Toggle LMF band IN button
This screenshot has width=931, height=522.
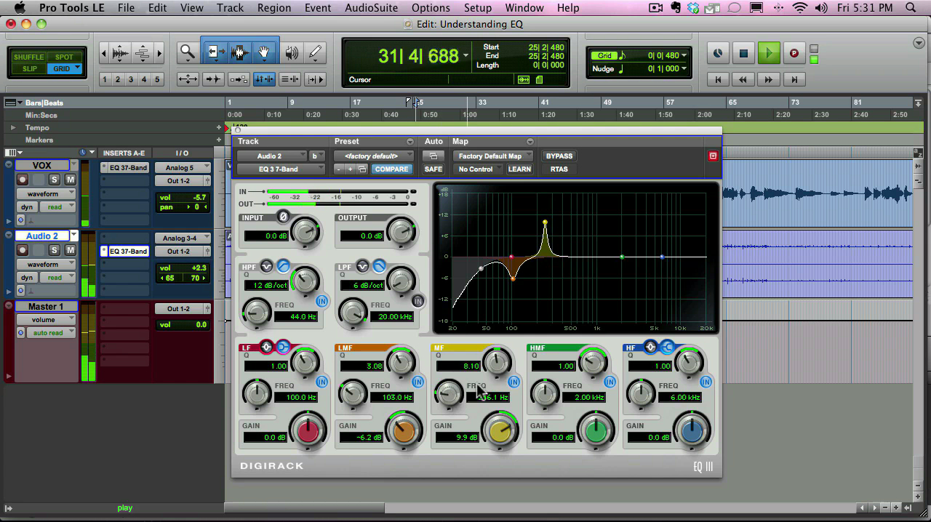coord(417,382)
